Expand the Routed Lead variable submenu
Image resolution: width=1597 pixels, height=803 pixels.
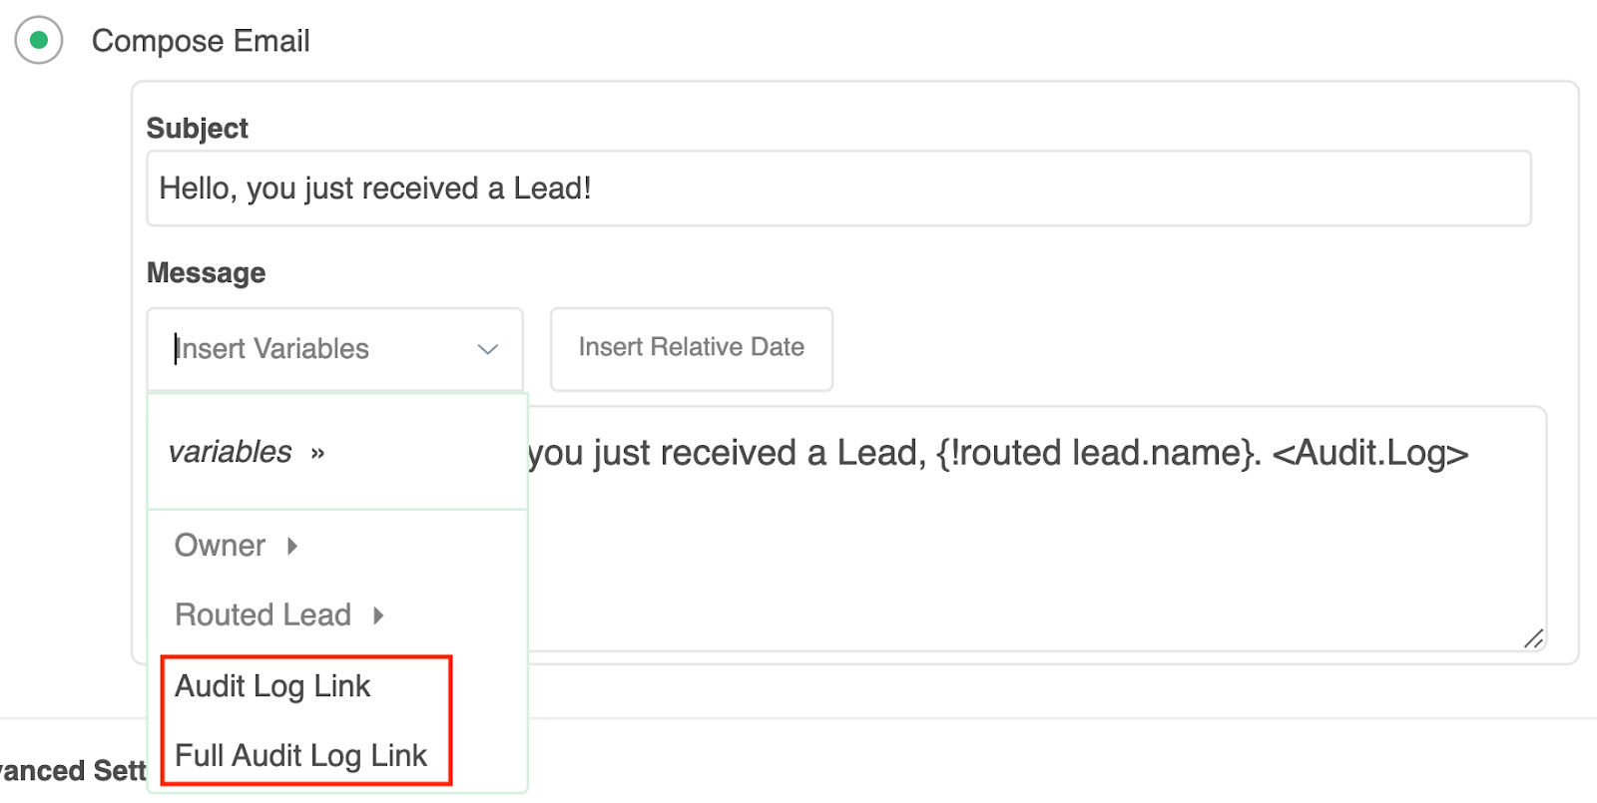(x=263, y=614)
